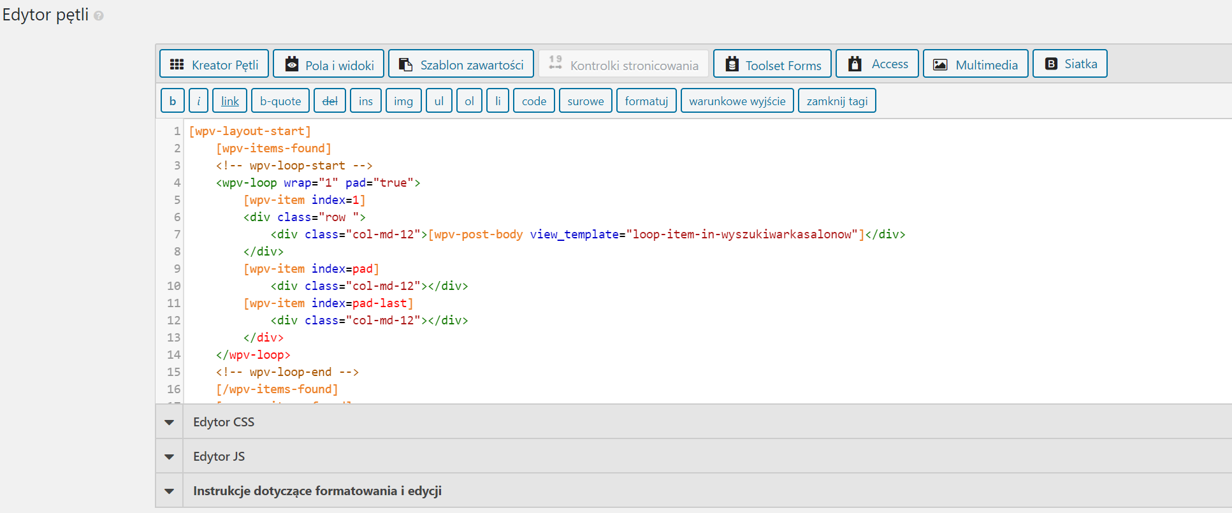1232x513 pixels.
Task: Click the lock icon on Access
Action: pos(855,64)
